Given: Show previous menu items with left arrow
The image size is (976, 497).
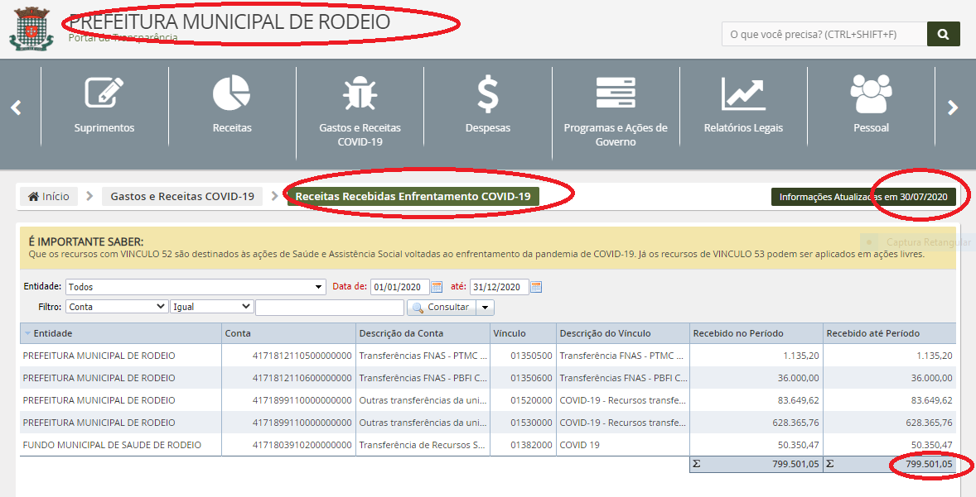Looking at the screenshot, I should click(17, 108).
